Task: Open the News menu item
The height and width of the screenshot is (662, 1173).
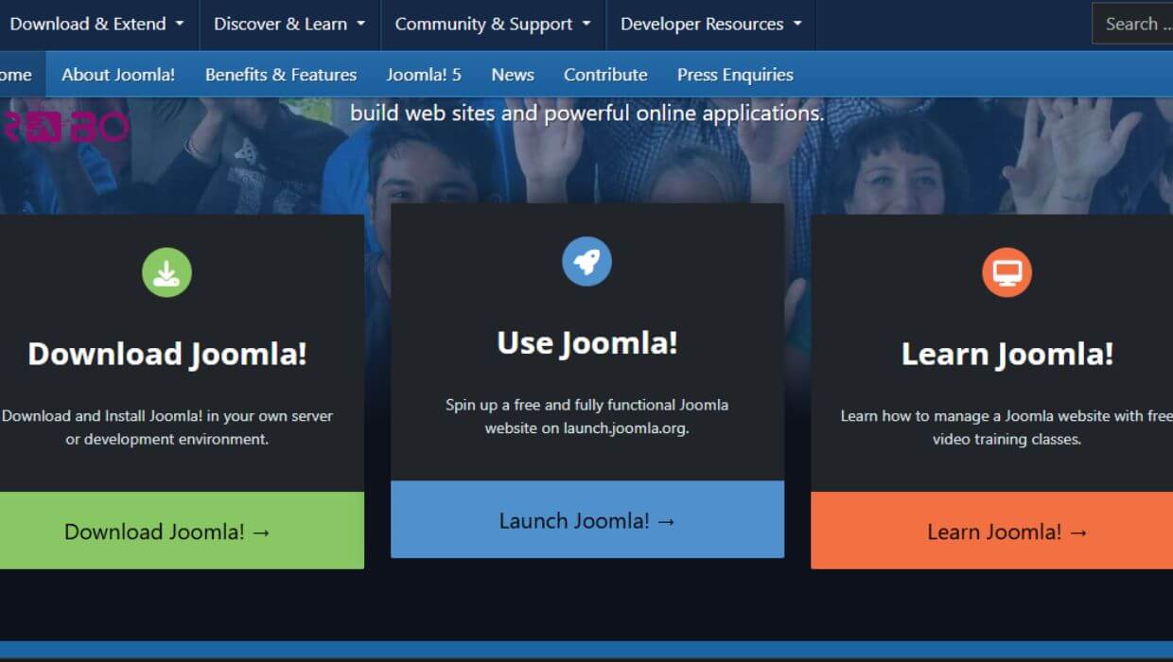Action: 513,75
